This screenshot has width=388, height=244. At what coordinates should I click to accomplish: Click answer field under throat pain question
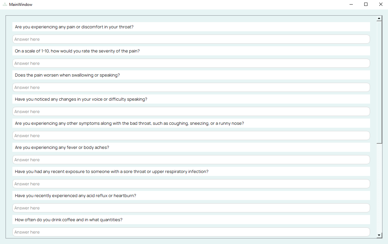[191, 39]
